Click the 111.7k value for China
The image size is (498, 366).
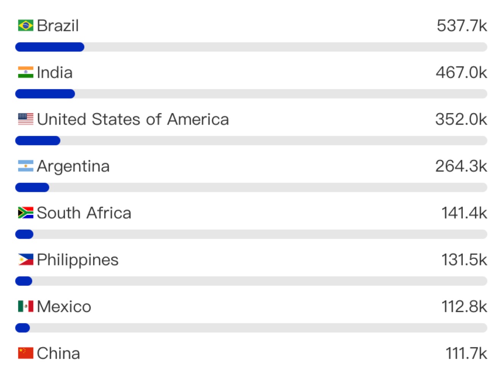466,353
